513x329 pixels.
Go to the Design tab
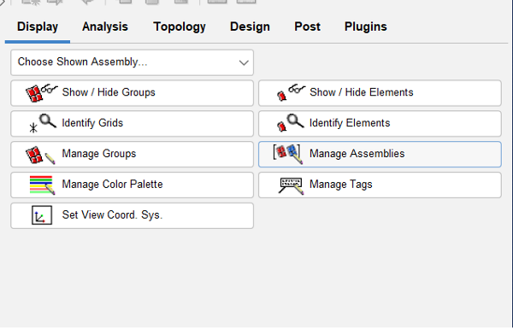[250, 26]
